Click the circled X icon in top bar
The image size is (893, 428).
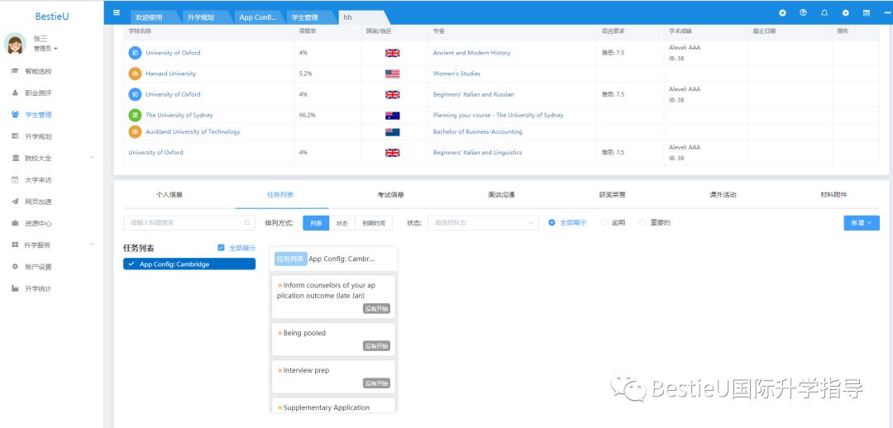pyautogui.click(x=782, y=12)
